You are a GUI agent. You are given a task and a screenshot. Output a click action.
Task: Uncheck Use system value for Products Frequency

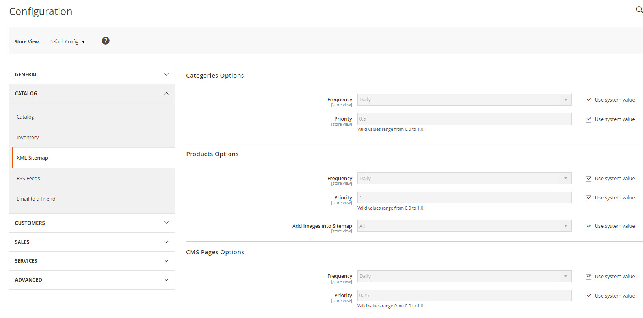click(589, 179)
